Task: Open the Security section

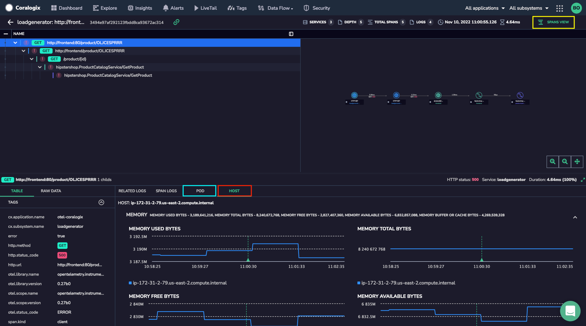Action: (317, 8)
